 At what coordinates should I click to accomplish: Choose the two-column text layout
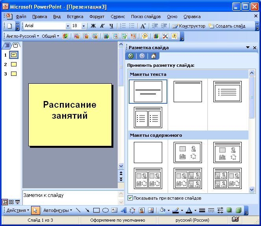pyautogui.click(x=148, y=118)
